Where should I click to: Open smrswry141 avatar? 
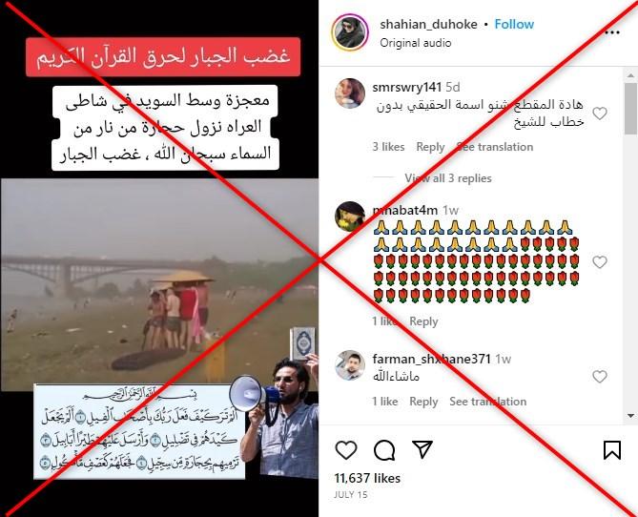pyautogui.click(x=350, y=93)
